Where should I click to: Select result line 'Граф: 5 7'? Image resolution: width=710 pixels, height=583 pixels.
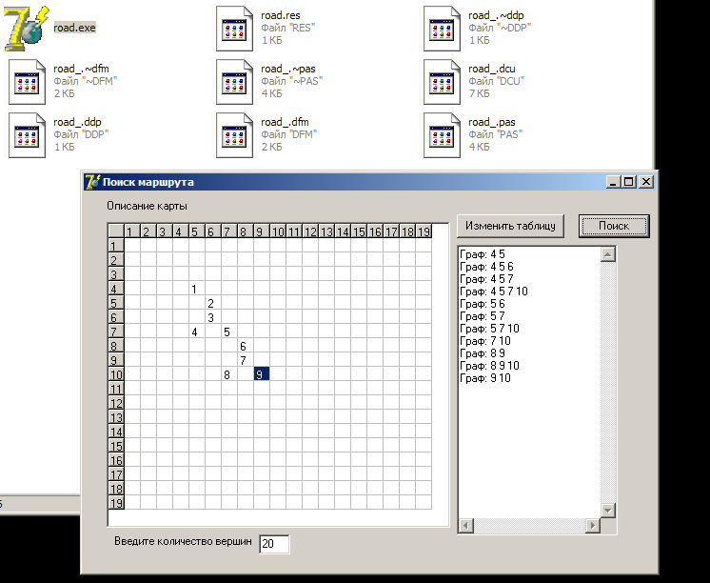coord(483,316)
